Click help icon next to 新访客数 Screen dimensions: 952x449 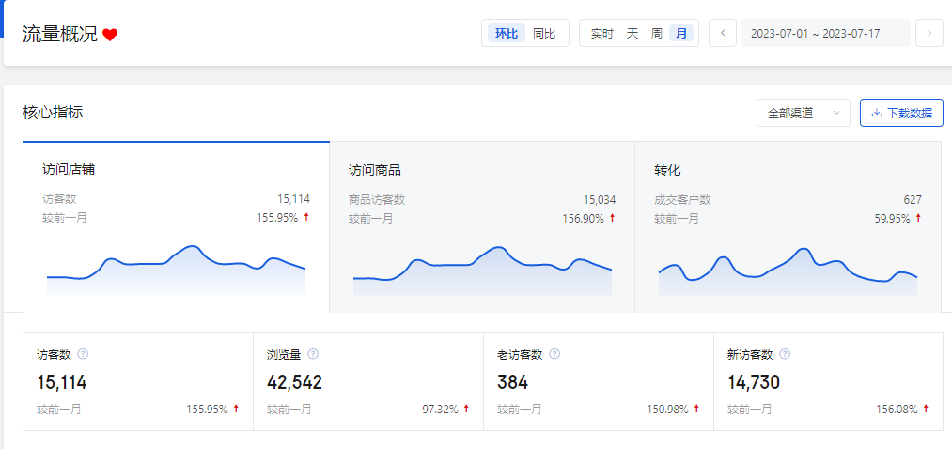point(785,354)
